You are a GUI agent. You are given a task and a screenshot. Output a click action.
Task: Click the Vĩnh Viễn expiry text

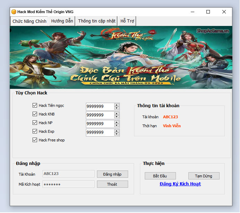(x=172, y=126)
